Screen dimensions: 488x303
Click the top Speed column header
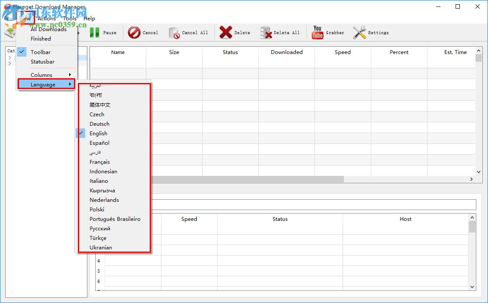click(343, 52)
